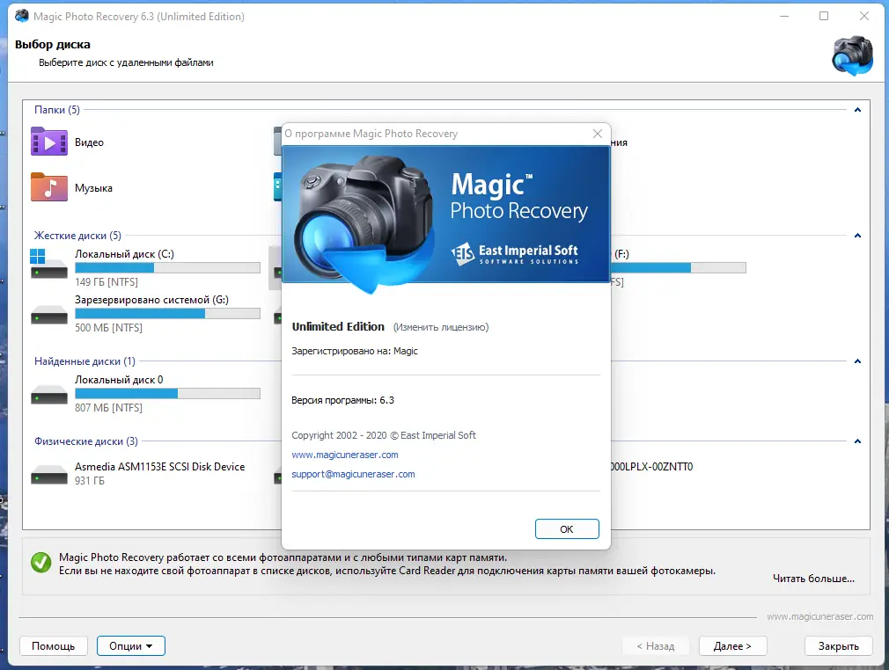Click the 149 ГБ [NTFS] text

pos(106,281)
